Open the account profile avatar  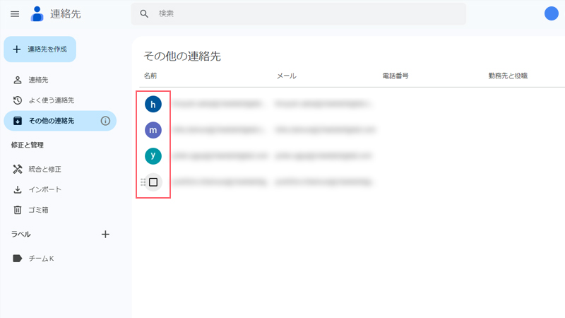[x=552, y=13]
